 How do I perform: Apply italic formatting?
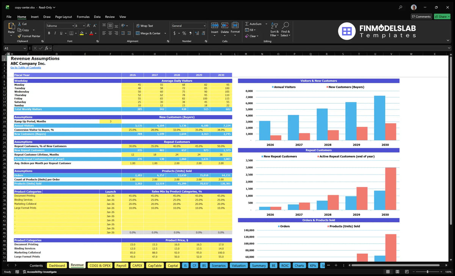55,33
